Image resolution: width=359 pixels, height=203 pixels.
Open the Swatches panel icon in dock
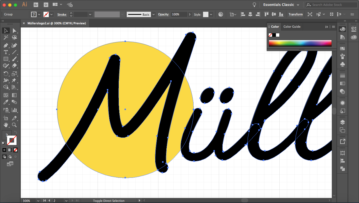[x=342, y=48]
